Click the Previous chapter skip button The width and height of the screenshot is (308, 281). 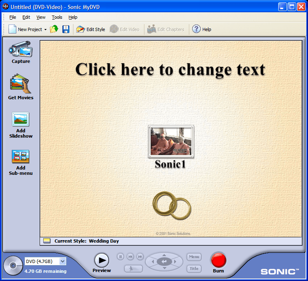(x=130, y=256)
